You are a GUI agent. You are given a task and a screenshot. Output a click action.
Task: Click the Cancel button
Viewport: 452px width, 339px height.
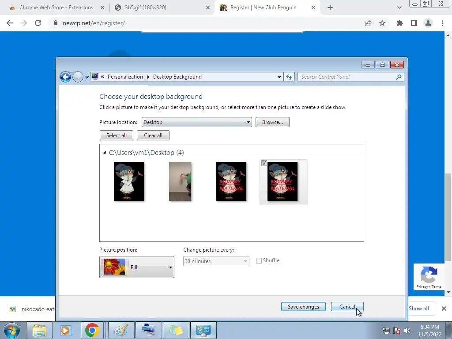click(x=347, y=307)
